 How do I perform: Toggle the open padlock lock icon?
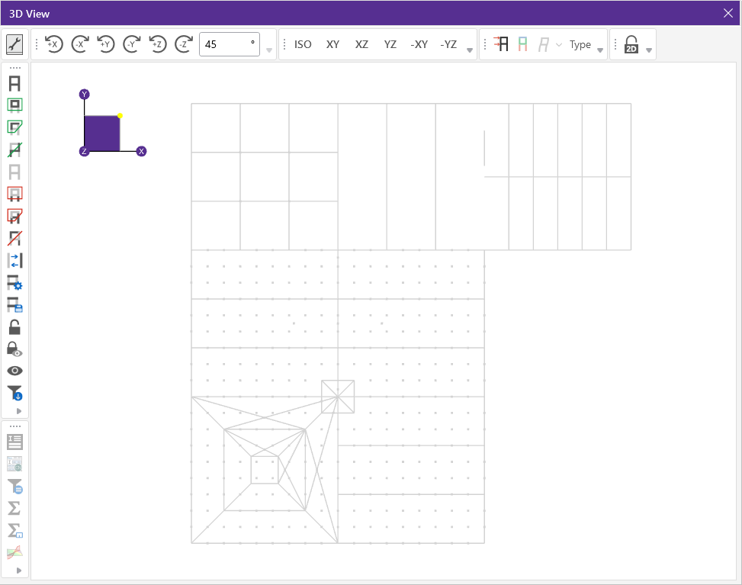(x=14, y=327)
